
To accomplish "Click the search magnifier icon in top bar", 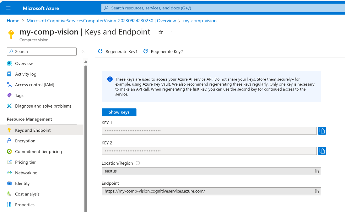I will 106,8.
